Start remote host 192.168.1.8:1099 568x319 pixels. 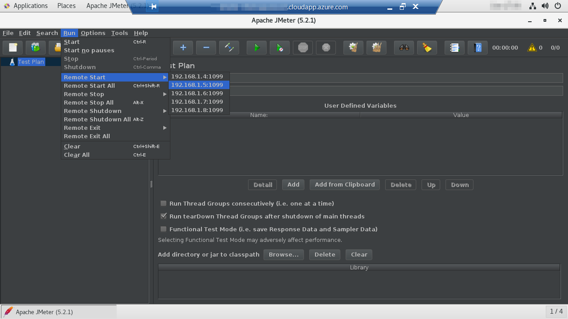coord(199,110)
